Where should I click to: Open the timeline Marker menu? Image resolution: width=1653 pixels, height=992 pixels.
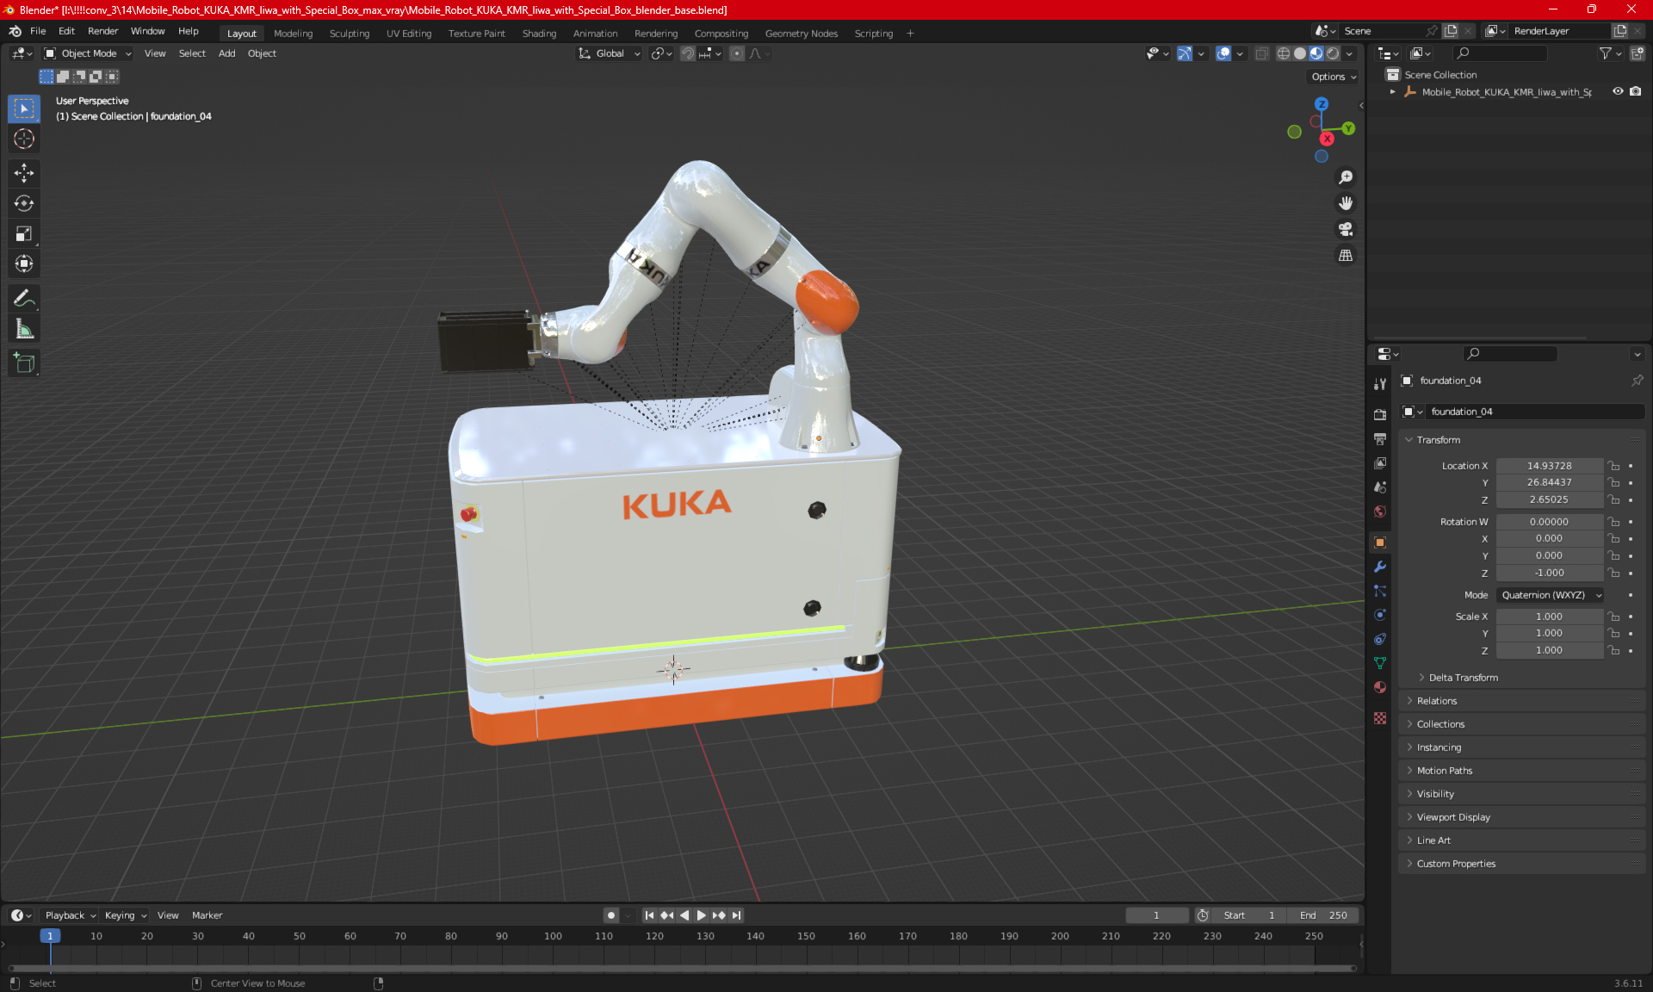pyautogui.click(x=207, y=915)
